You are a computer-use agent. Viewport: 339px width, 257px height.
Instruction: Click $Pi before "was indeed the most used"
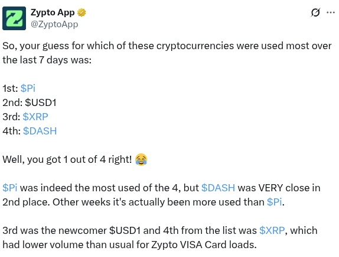click(10, 188)
